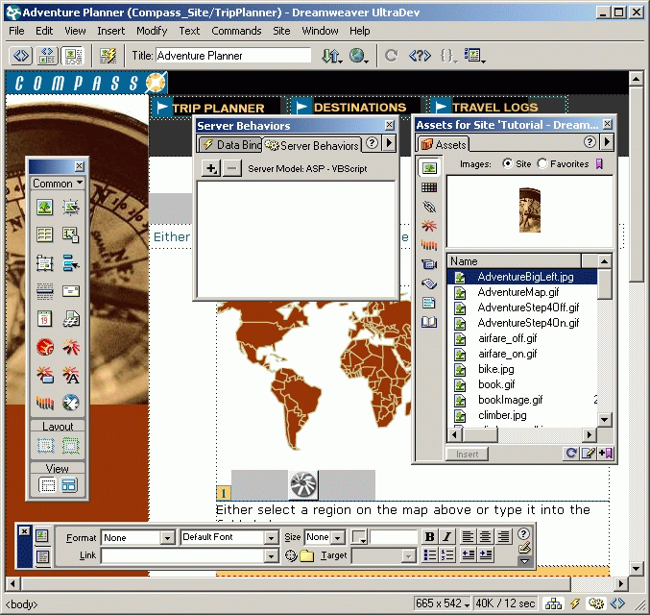650x615 pixels.
Task: Open window size 665 x 542 menu
Action: (x=443, y=603)
